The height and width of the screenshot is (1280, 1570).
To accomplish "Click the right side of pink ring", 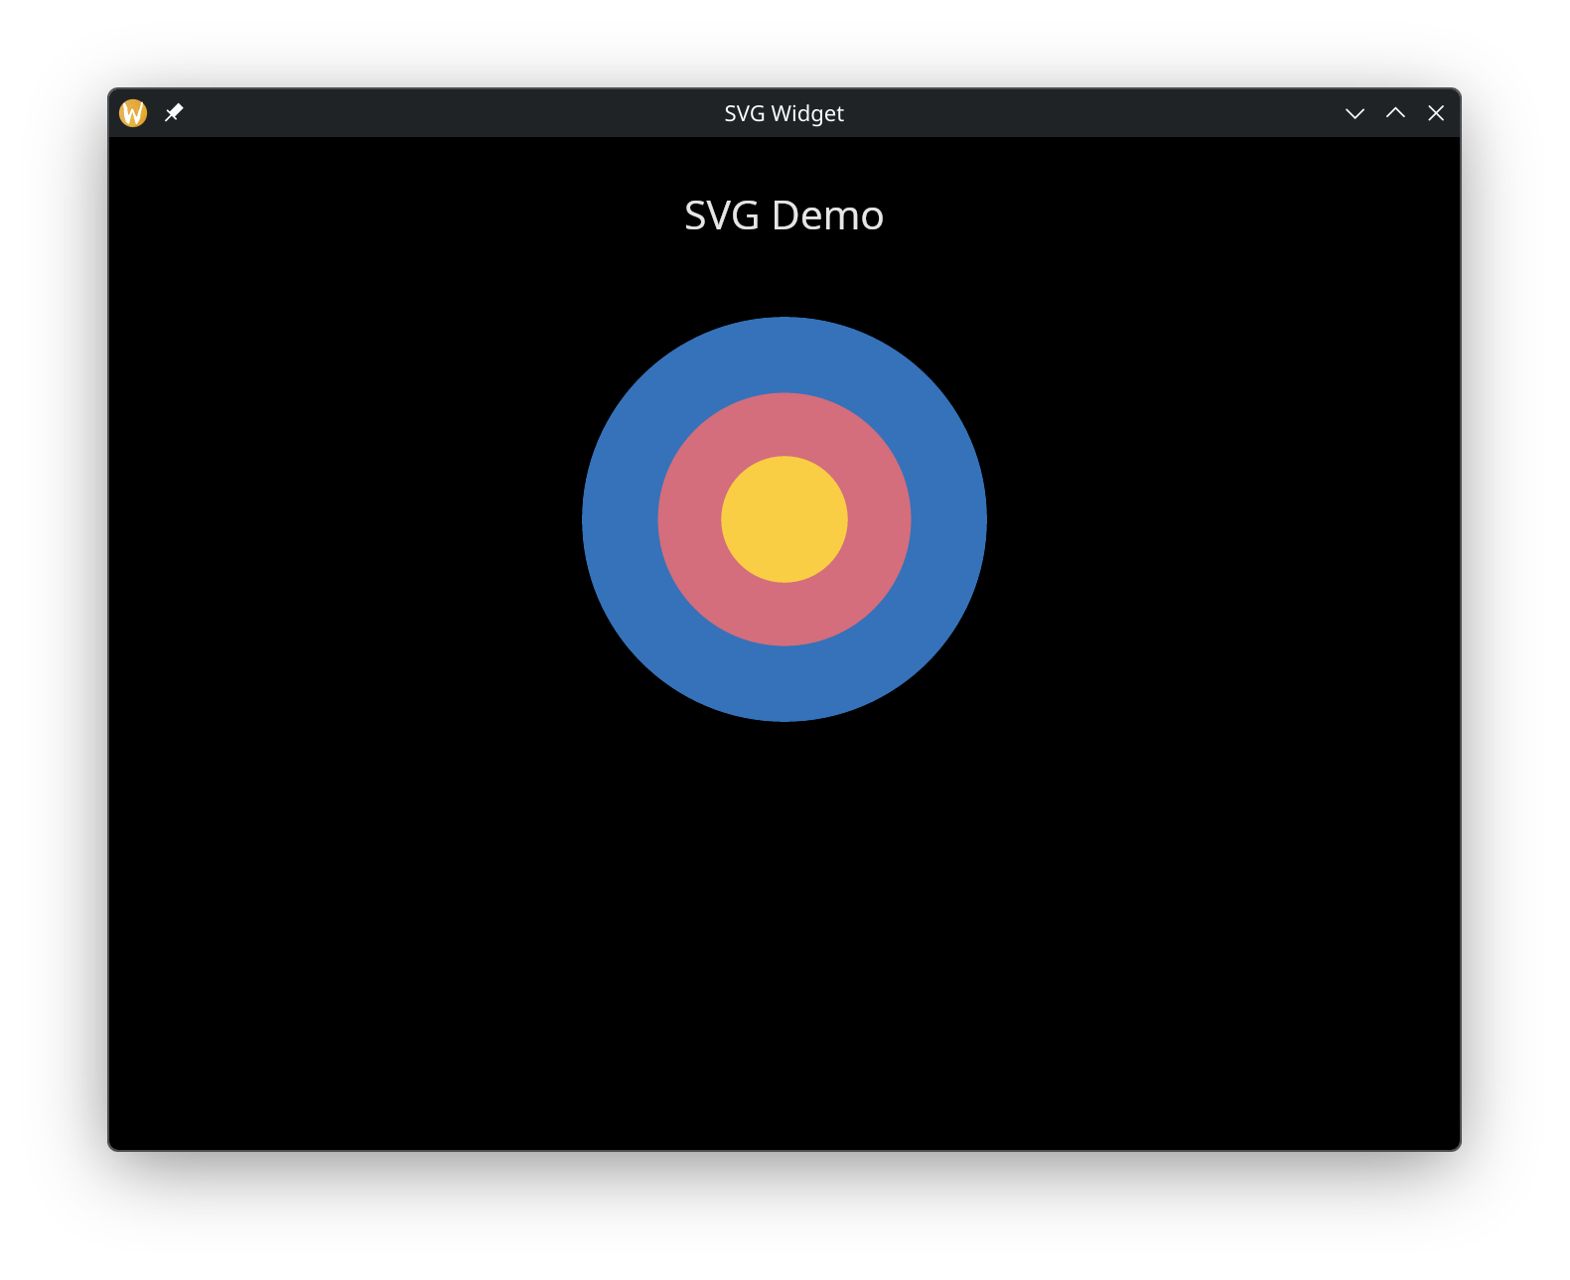I will click(x=880, y=519).
